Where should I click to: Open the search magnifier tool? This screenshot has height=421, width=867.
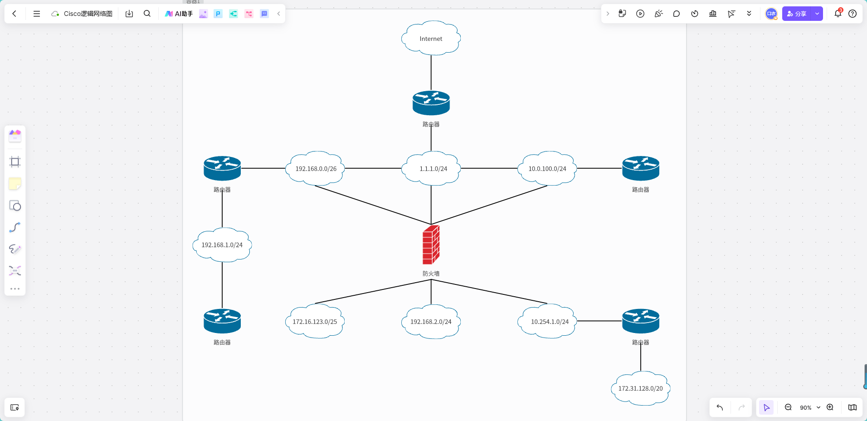point(147,14)
